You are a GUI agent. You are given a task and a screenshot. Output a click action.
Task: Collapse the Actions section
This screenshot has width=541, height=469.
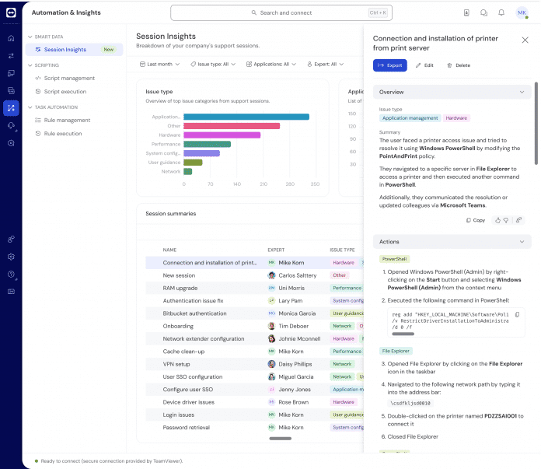(x=522, y=242)
